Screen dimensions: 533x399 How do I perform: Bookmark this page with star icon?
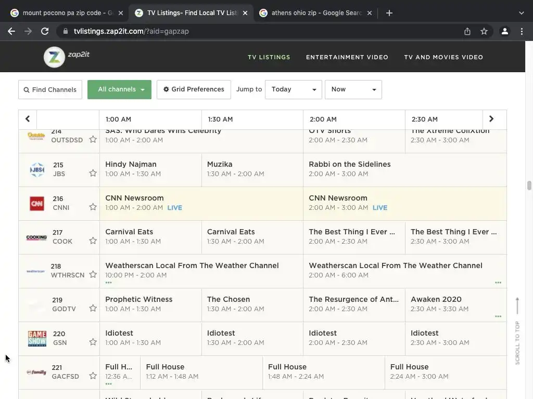coord(484,31)
